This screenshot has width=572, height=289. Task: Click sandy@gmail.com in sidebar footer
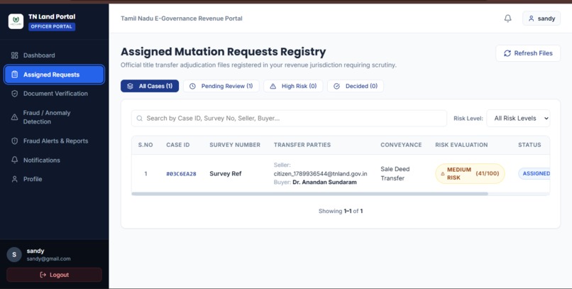tap(48, 258)
